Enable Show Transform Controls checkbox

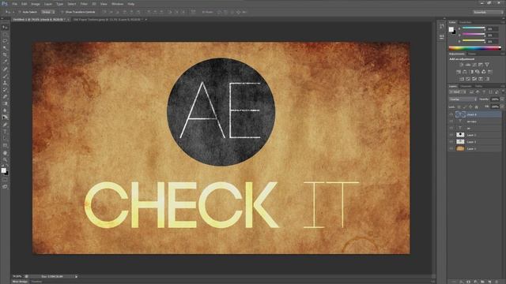coord(62,12)
